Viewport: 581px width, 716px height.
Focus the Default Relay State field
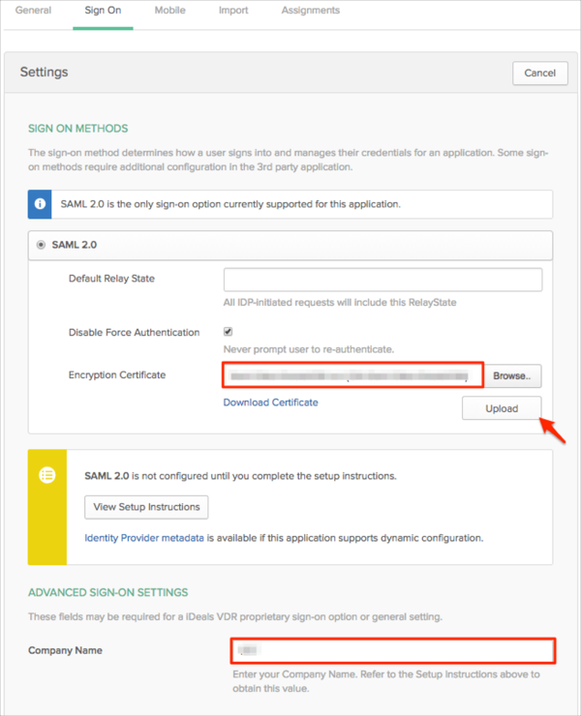click(x=382, y=280)
